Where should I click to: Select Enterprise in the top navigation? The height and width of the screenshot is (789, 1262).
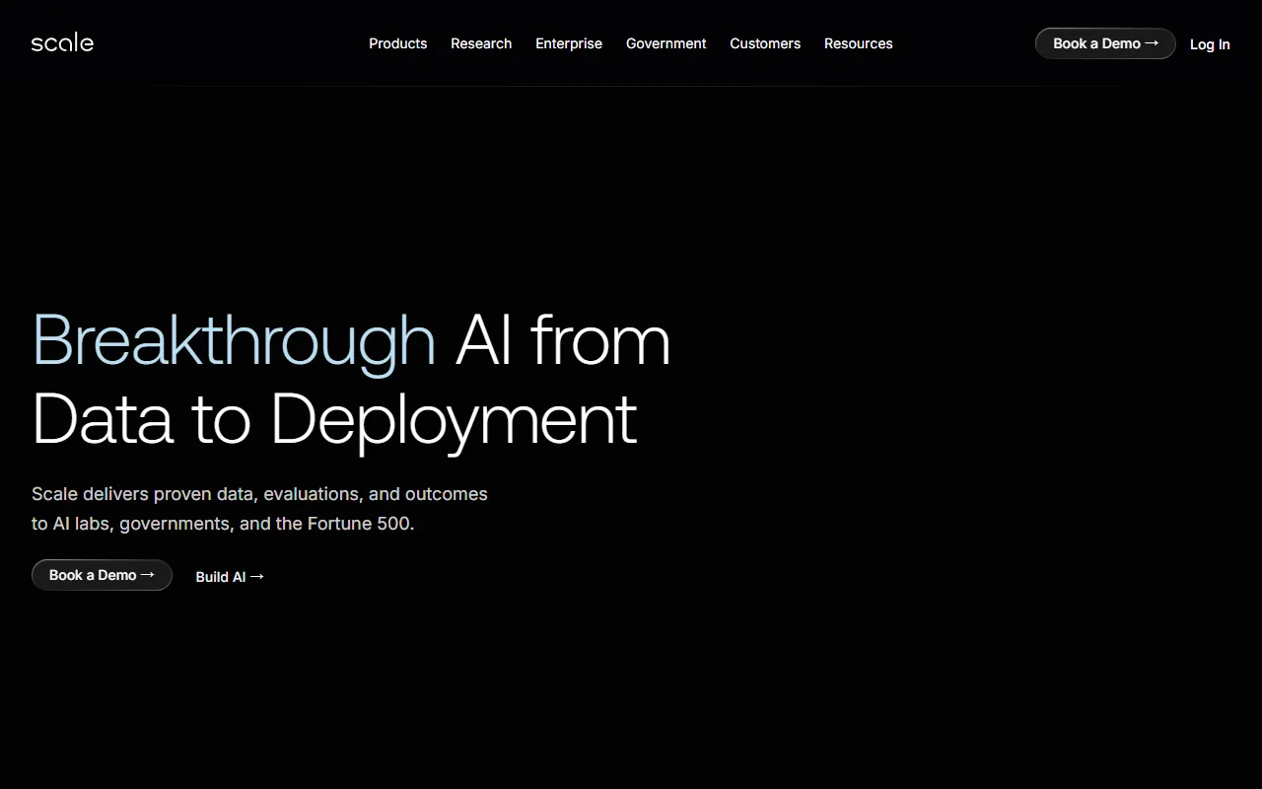pos(569,43)
